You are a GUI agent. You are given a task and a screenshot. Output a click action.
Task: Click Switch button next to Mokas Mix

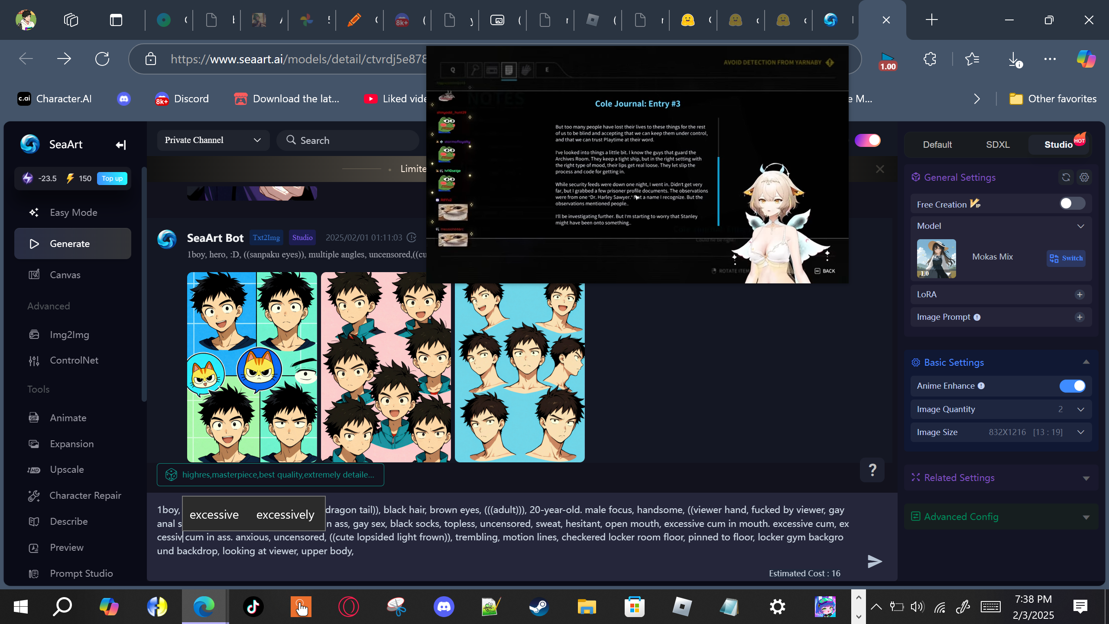pyautogui.click(x=1066, y=258)
